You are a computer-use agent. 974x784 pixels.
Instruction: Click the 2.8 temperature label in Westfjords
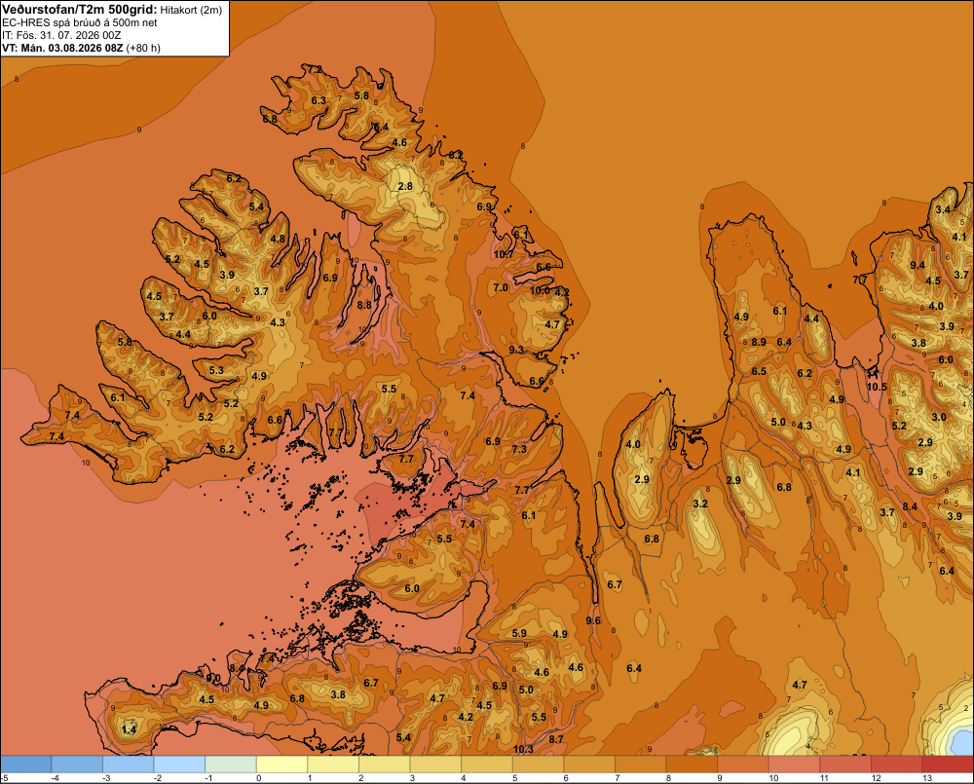coord(405,186)
